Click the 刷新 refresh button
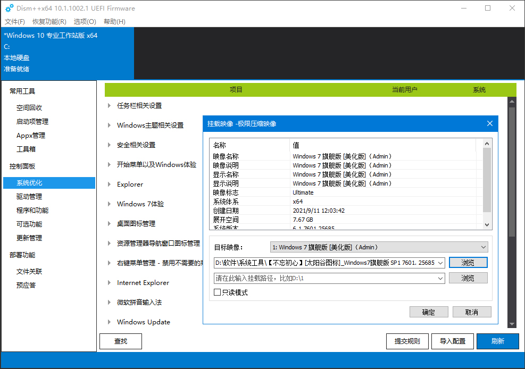The height and width of the screenshot is (369, 525). (x=498, y=341)
